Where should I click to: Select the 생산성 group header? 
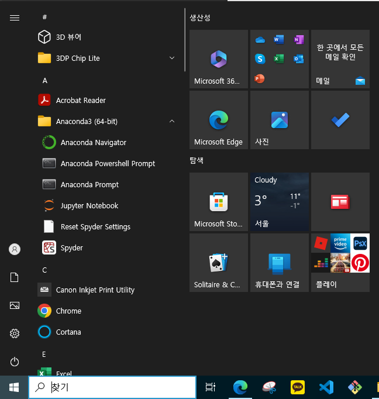pos(200,18)
